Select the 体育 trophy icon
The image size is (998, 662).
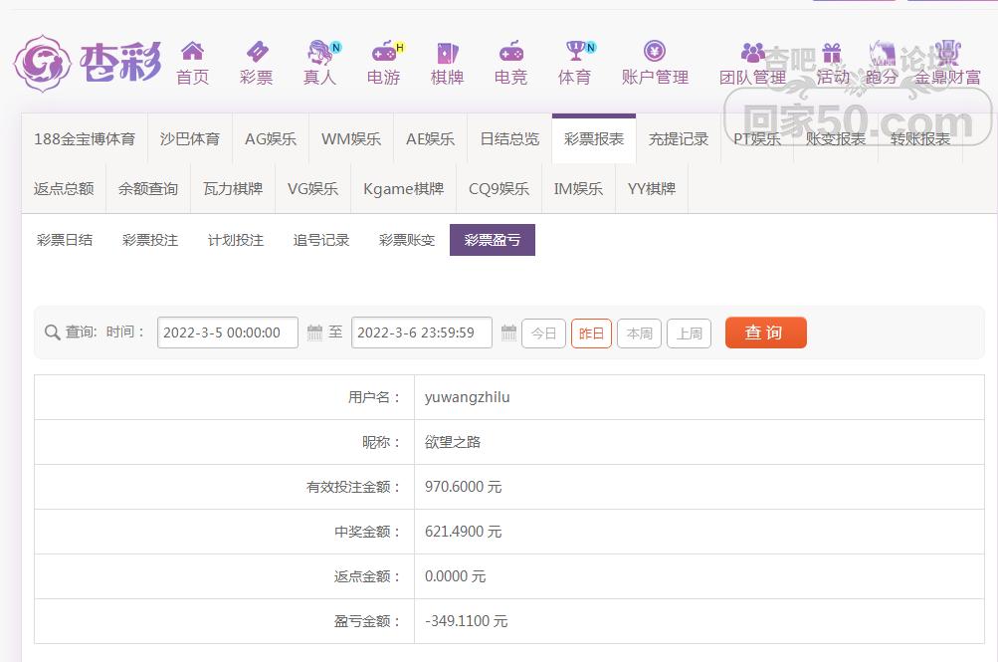click(574, 52)
